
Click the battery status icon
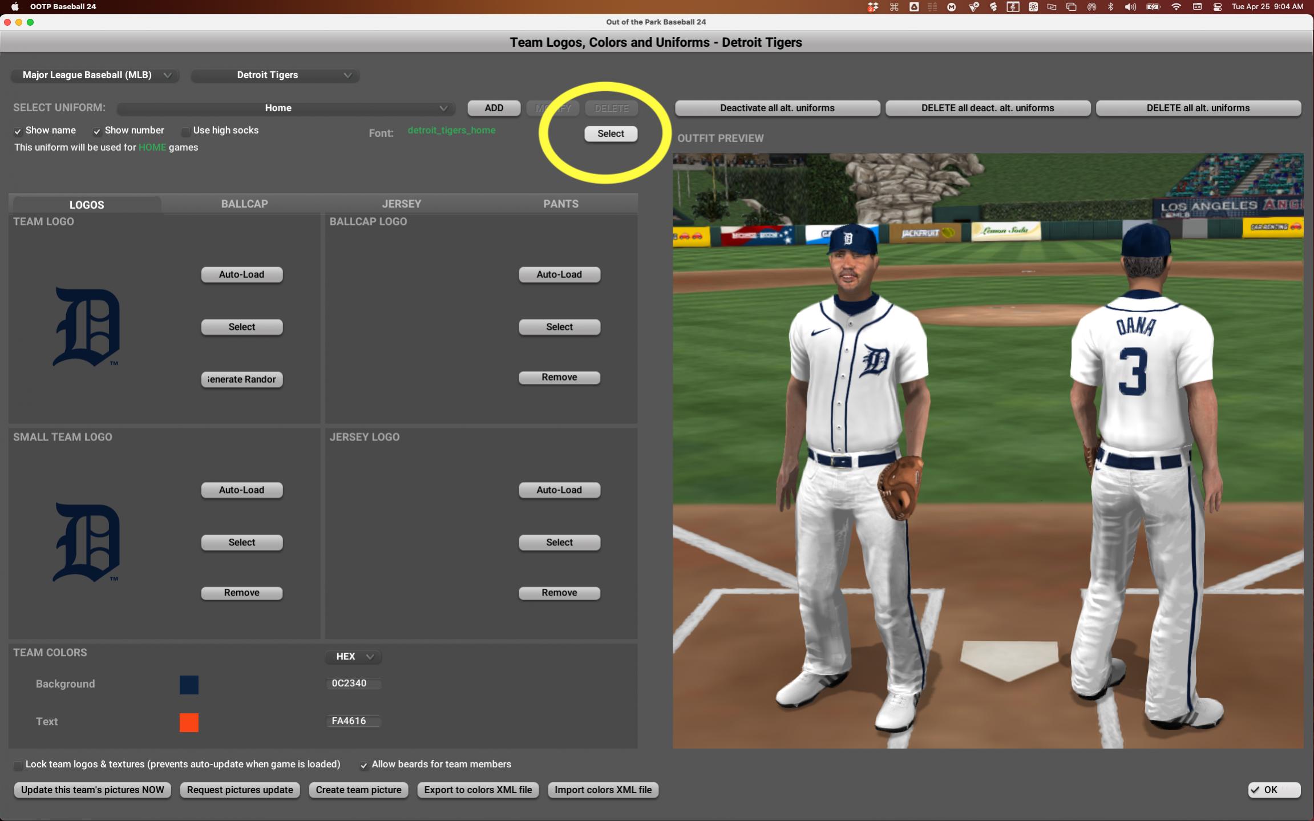tap(1153, 7)
